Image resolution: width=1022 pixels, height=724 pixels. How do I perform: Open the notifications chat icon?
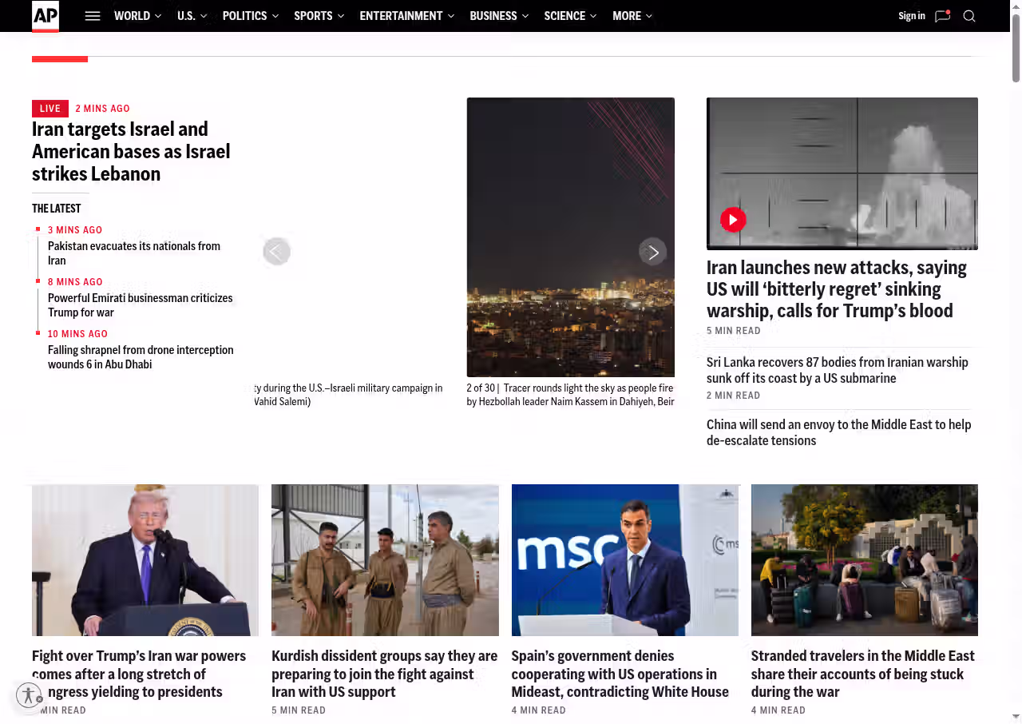tap(942, 16)
